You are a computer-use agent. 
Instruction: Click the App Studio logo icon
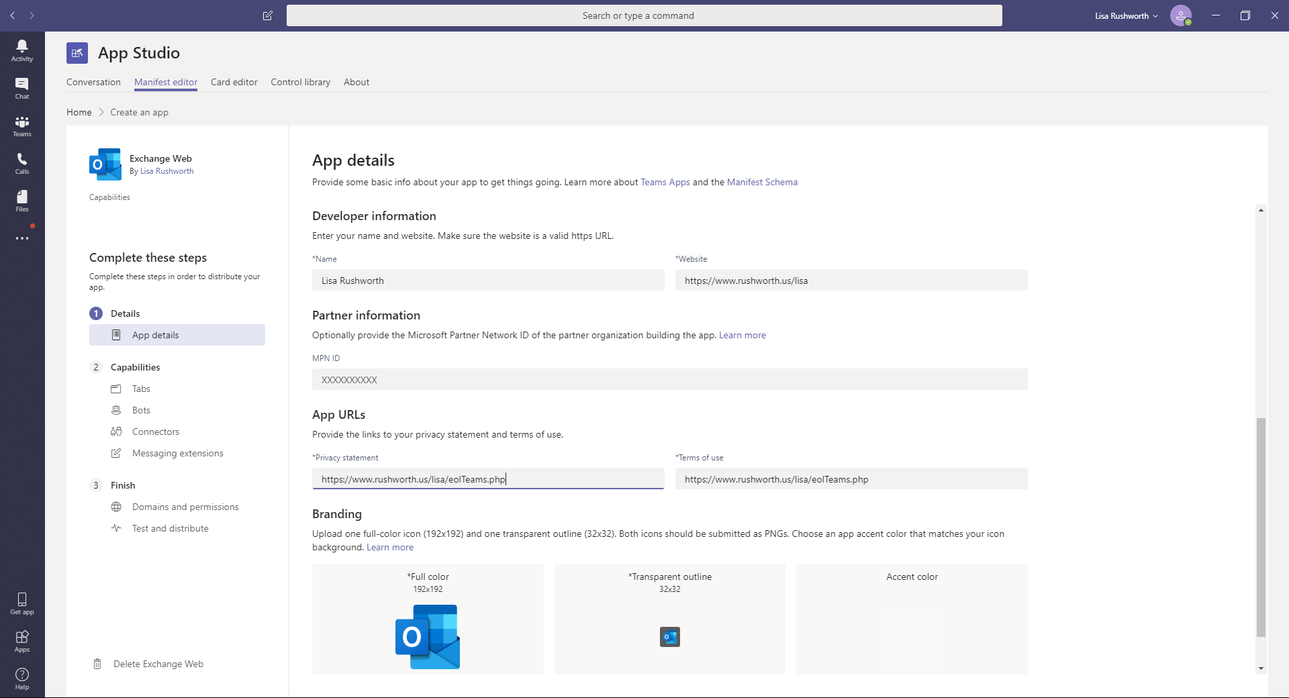(77, 53)
